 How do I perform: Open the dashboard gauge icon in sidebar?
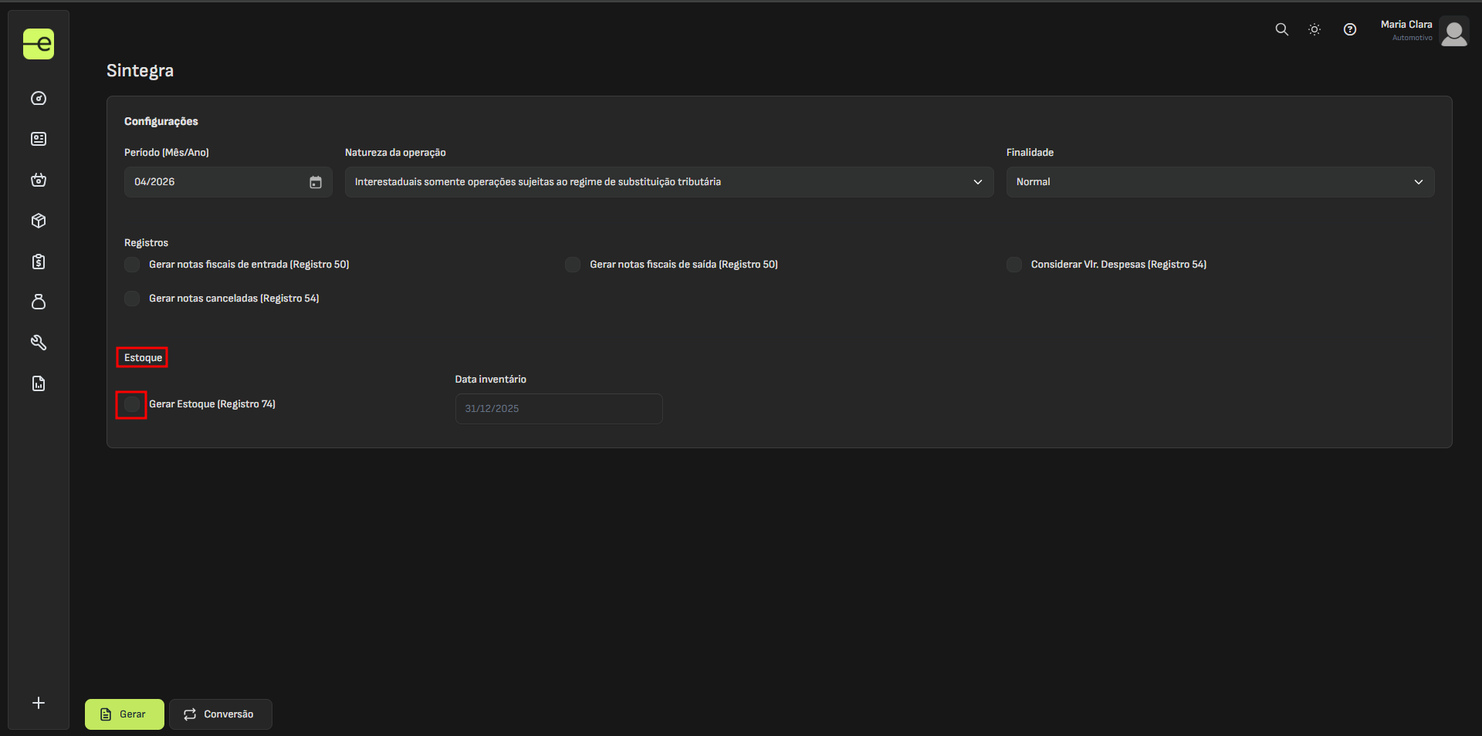coord(39,99)
